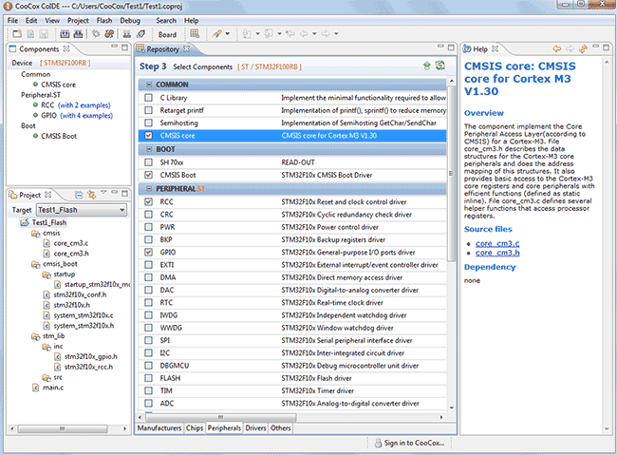Click the Last Edit Location icon
The image size is (617, 455).
pos(290,34)
